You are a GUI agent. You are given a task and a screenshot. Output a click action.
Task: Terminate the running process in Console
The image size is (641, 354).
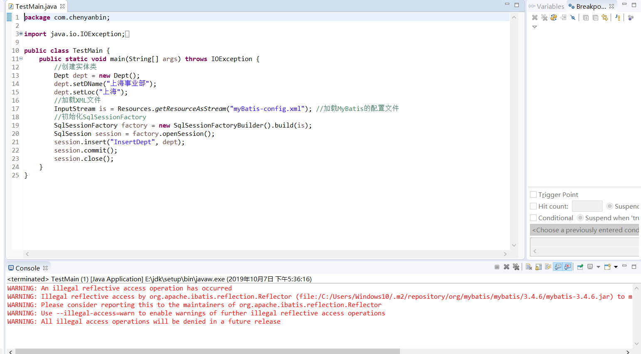[497, 267]
